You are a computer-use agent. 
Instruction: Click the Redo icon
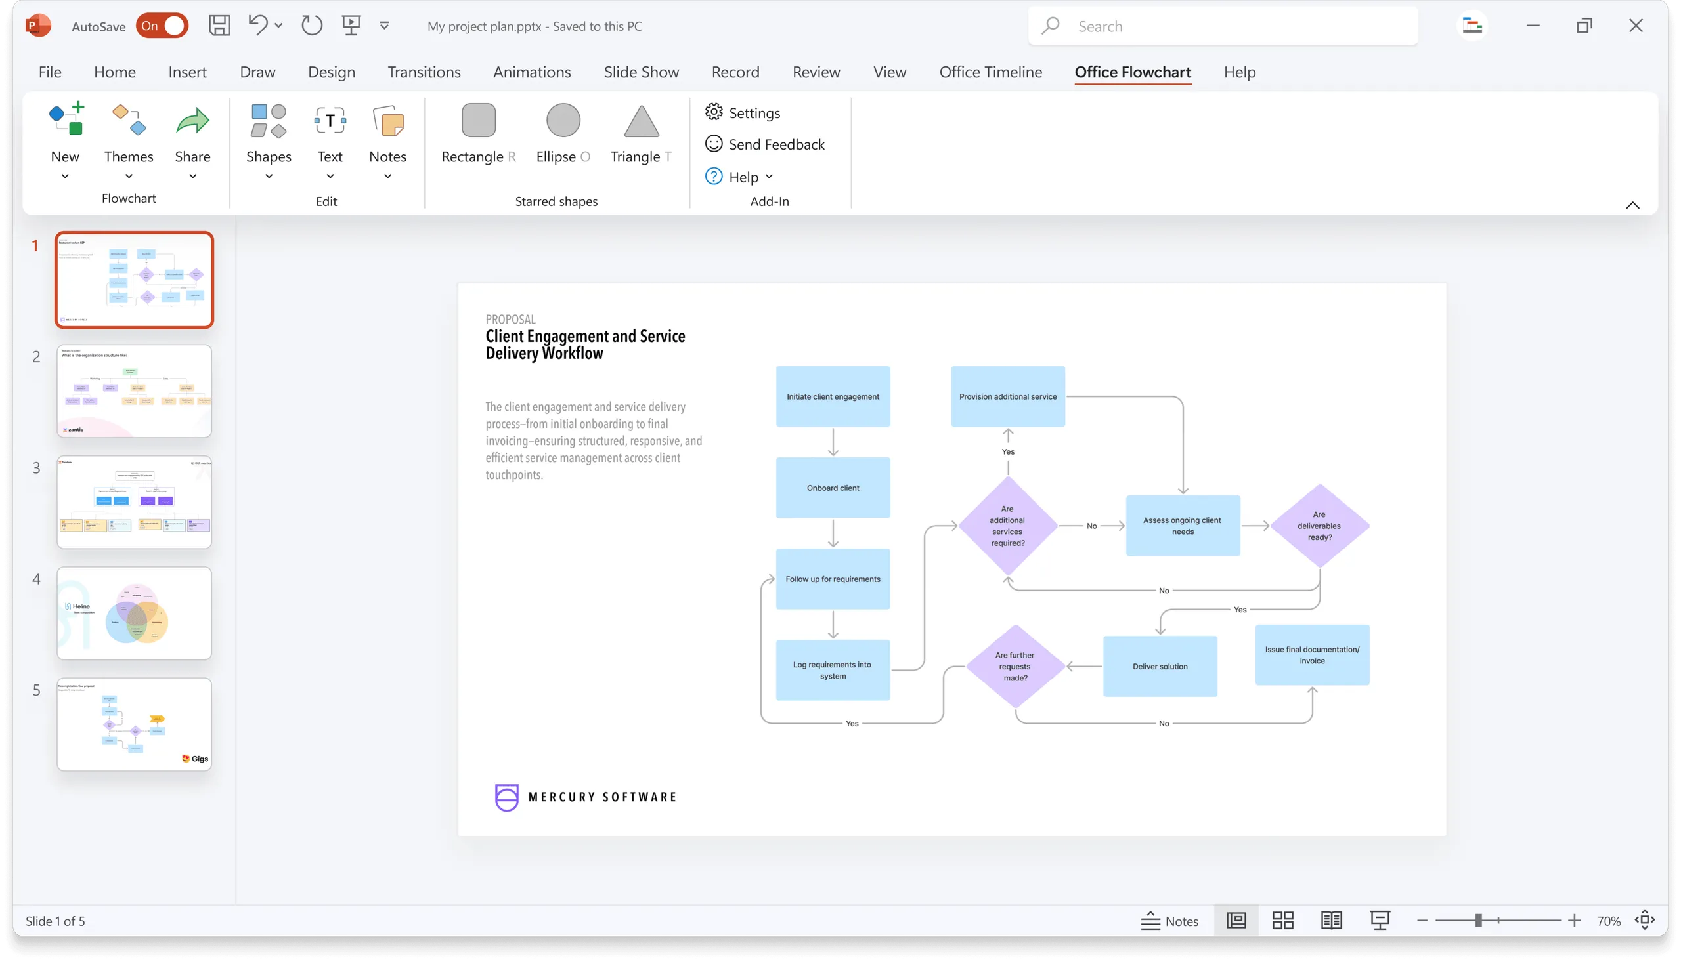[311, 26]
